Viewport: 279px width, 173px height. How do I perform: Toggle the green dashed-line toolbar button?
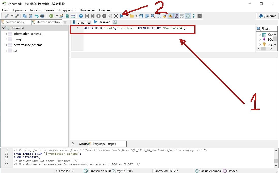tap(188, 16)
